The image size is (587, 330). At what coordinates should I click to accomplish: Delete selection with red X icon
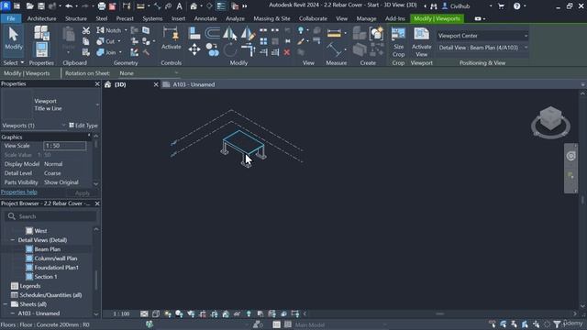tap(287, 52)
